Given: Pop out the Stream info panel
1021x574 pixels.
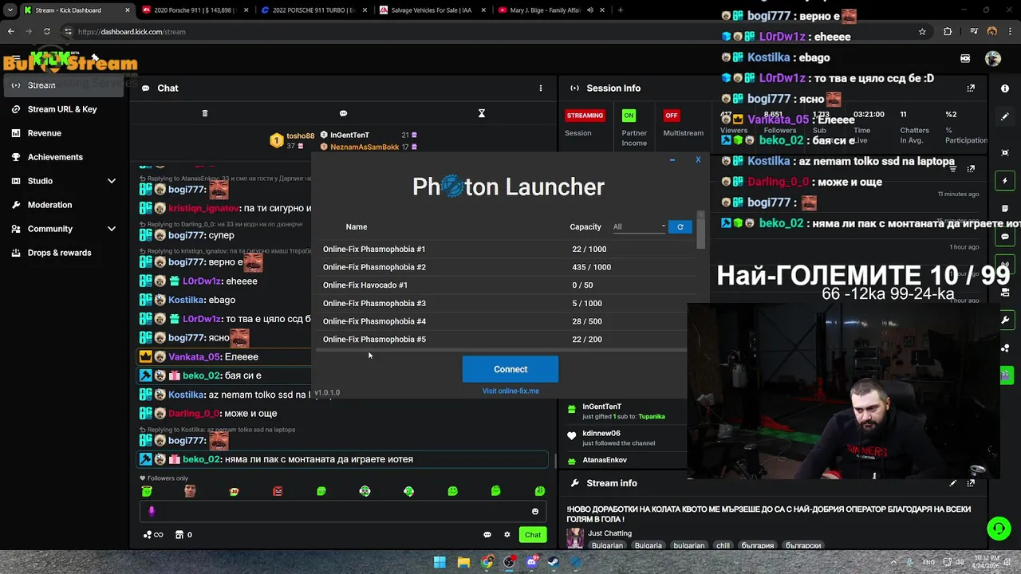Looking at the screenshot, I should [x=971, y=483].
